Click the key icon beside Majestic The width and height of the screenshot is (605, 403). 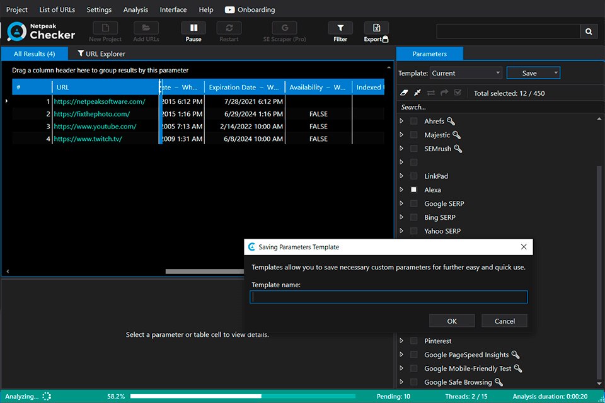pos(456,135)
